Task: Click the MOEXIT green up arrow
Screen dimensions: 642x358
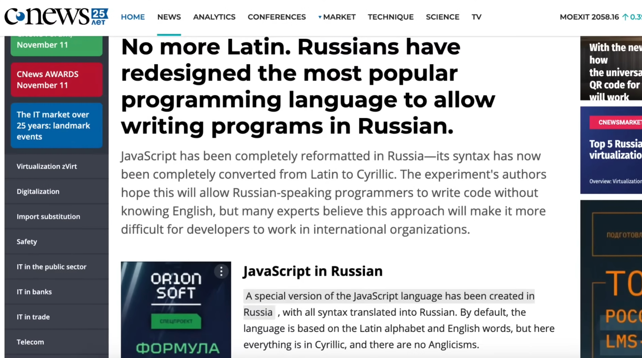Action: coord(625,17)
